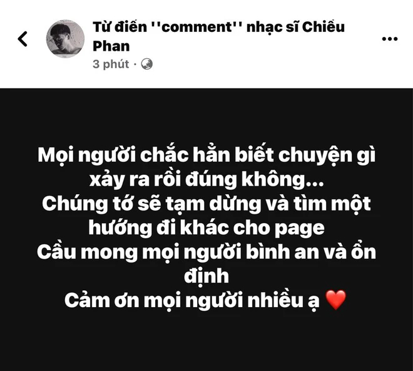Click the text xảy ra rồi đúng không...
Viewport: 413px width, 371px height.
tap(206, 179)
